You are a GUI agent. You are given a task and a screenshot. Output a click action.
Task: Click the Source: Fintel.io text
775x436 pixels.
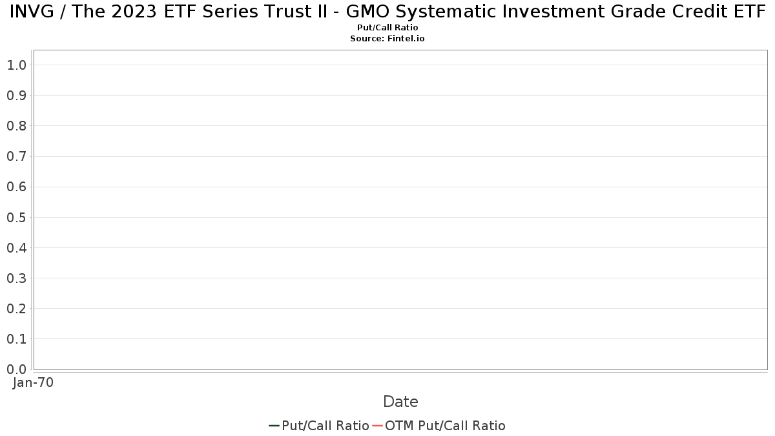tap(387, 39)
